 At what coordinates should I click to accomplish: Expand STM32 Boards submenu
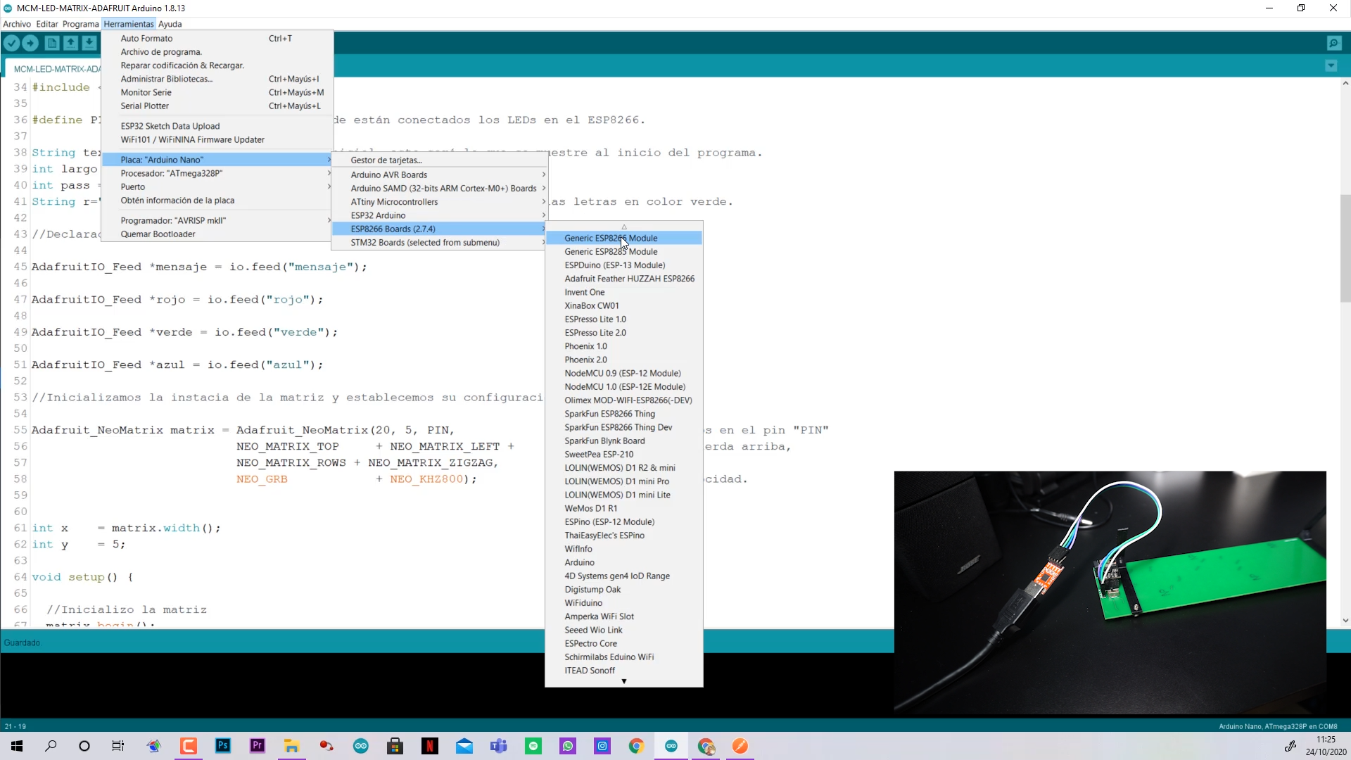click(440, 242)
